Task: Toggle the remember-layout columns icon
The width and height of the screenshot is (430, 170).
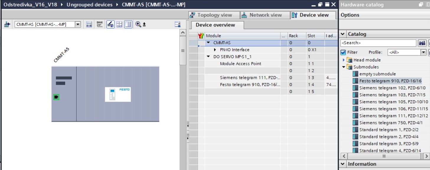Action: [x=128, y=25]
